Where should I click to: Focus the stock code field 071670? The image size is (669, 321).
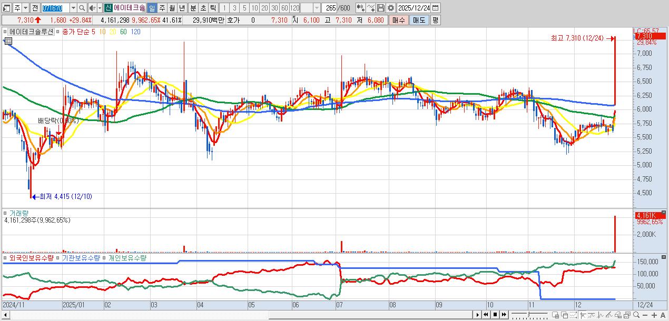point(55,8)
